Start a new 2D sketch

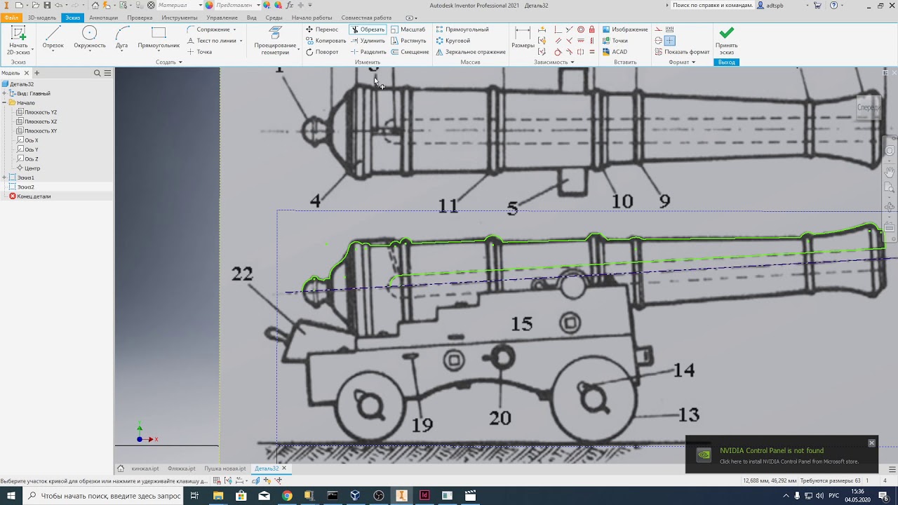click(x=18, y=39)
